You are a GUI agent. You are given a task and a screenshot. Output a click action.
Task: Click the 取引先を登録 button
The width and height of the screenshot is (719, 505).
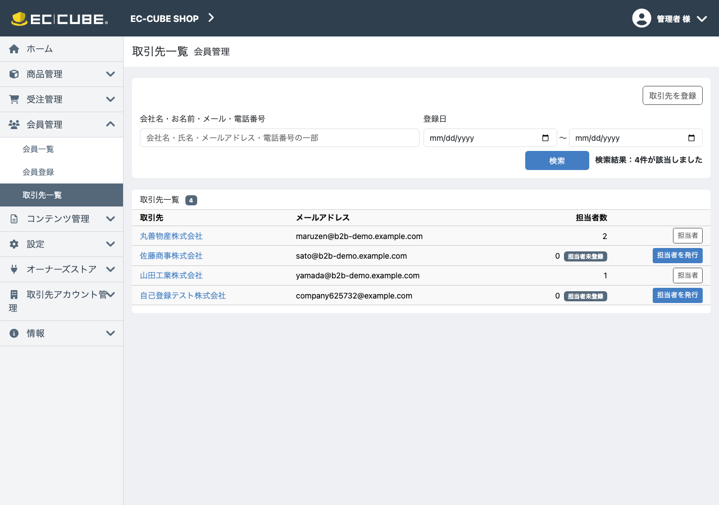[x=672, y=95]
